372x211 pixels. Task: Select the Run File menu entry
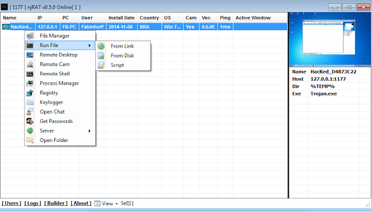(60, 45)
